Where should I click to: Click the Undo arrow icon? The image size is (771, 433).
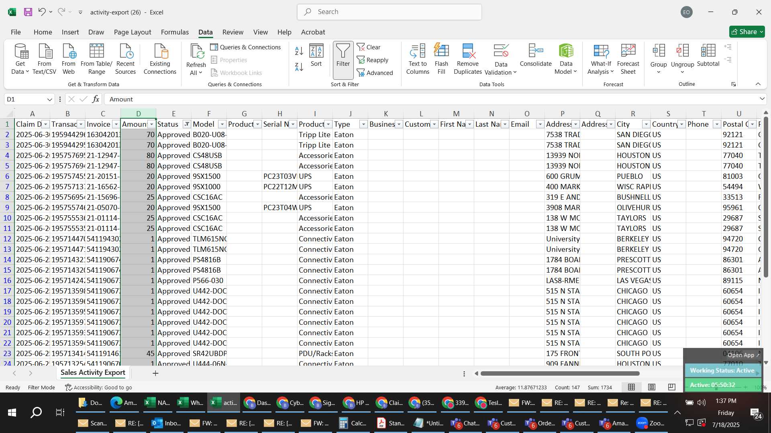click(41, 12)
